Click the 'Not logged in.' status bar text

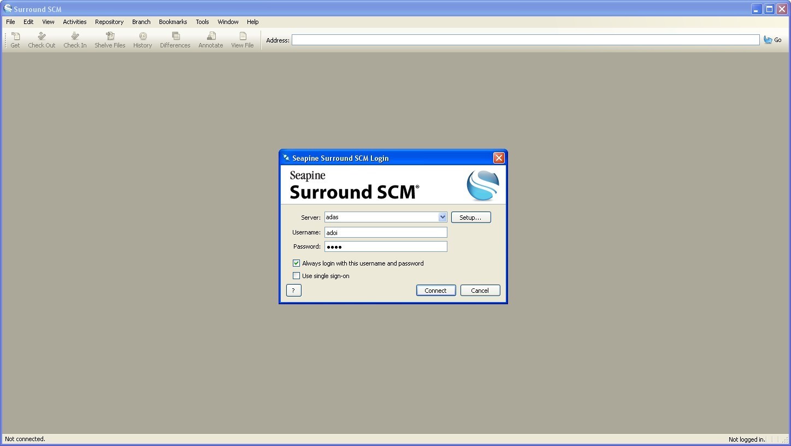point(747,439)
